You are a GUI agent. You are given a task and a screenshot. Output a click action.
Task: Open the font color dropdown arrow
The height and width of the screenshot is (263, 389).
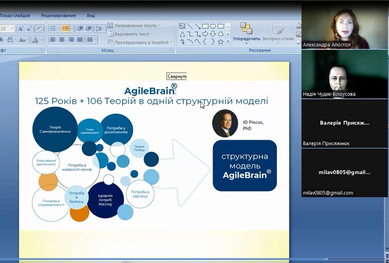42,39
